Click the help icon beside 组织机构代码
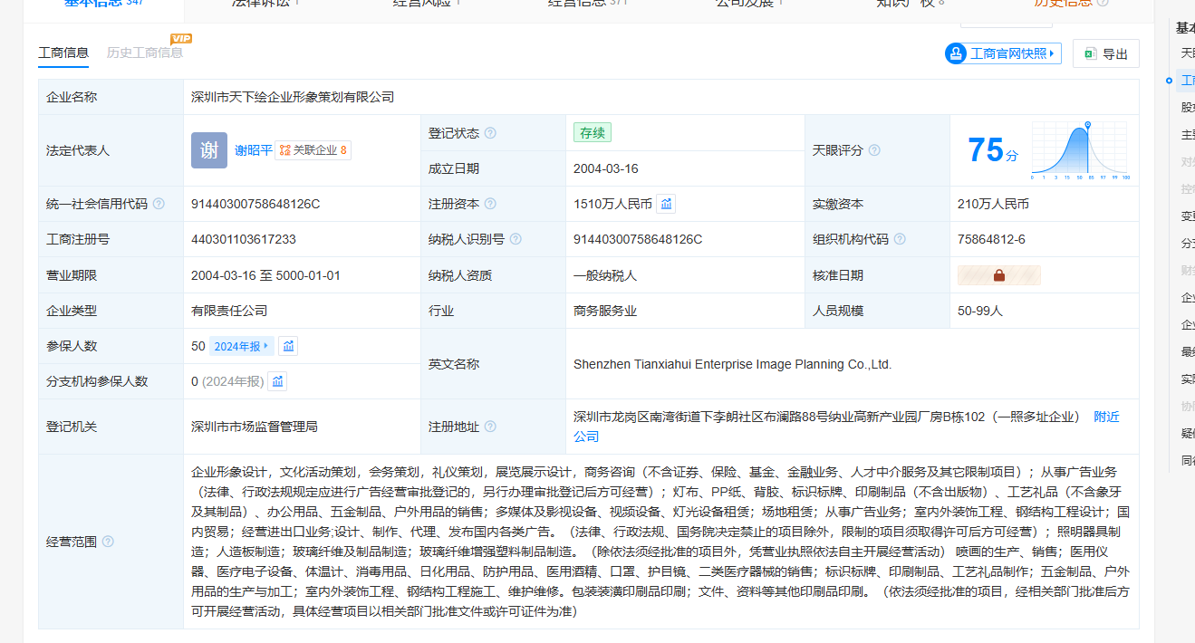The image size is (1195, 643). click(900, 239)
